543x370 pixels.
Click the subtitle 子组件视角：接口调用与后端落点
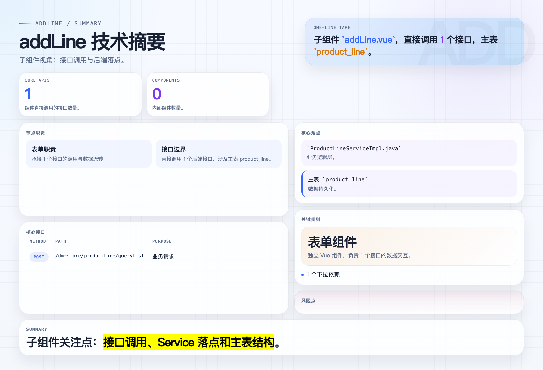point(73,60)
